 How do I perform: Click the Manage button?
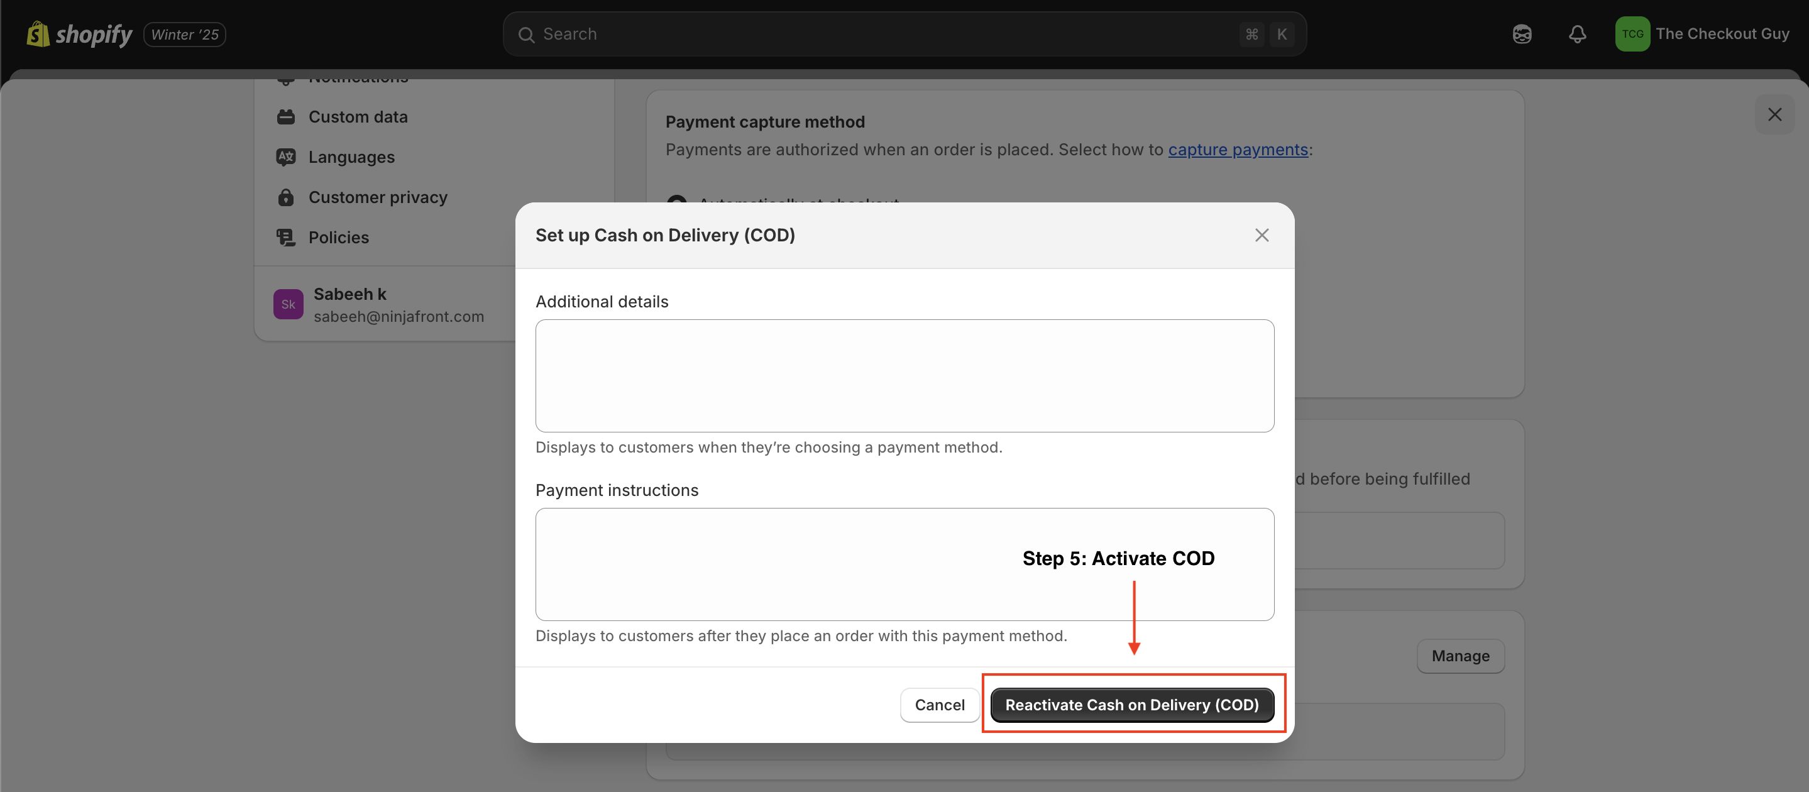1460,656
